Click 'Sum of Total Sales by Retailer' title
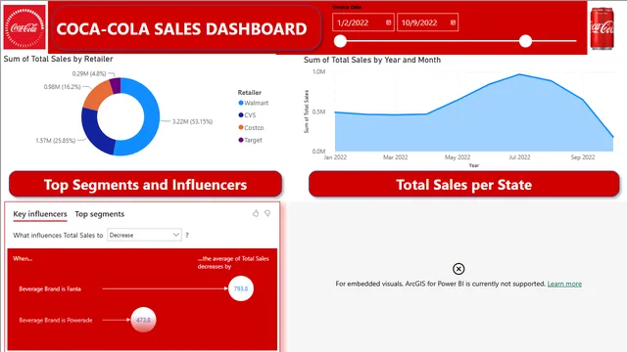Viewport: 627px width, 352px height. point(58,59)
